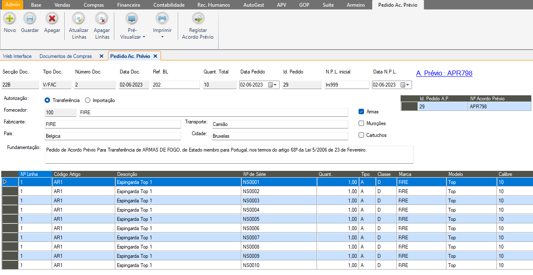The height and width of the screenshot is (275, 533).
Task: Click the Fundamentação text field
Action: 229,155
